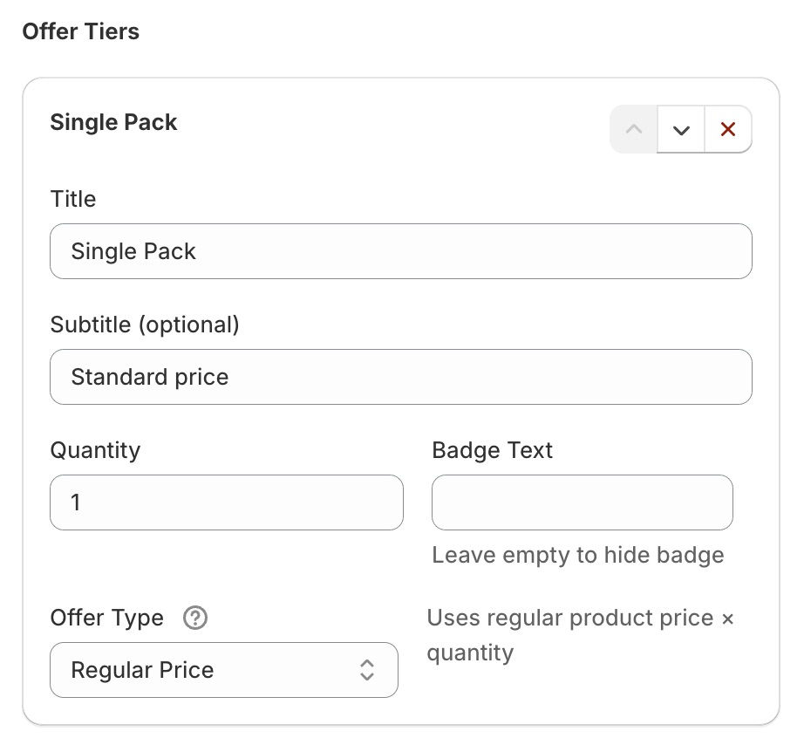804x745 pixels.
Task: Click the move tier down chevron
Action: point(680,128)
